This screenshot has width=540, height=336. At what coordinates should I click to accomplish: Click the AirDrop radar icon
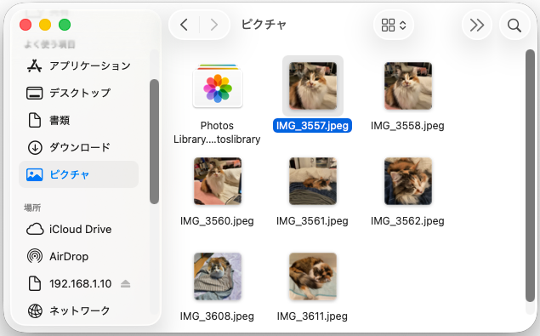(x=35, y=256)
